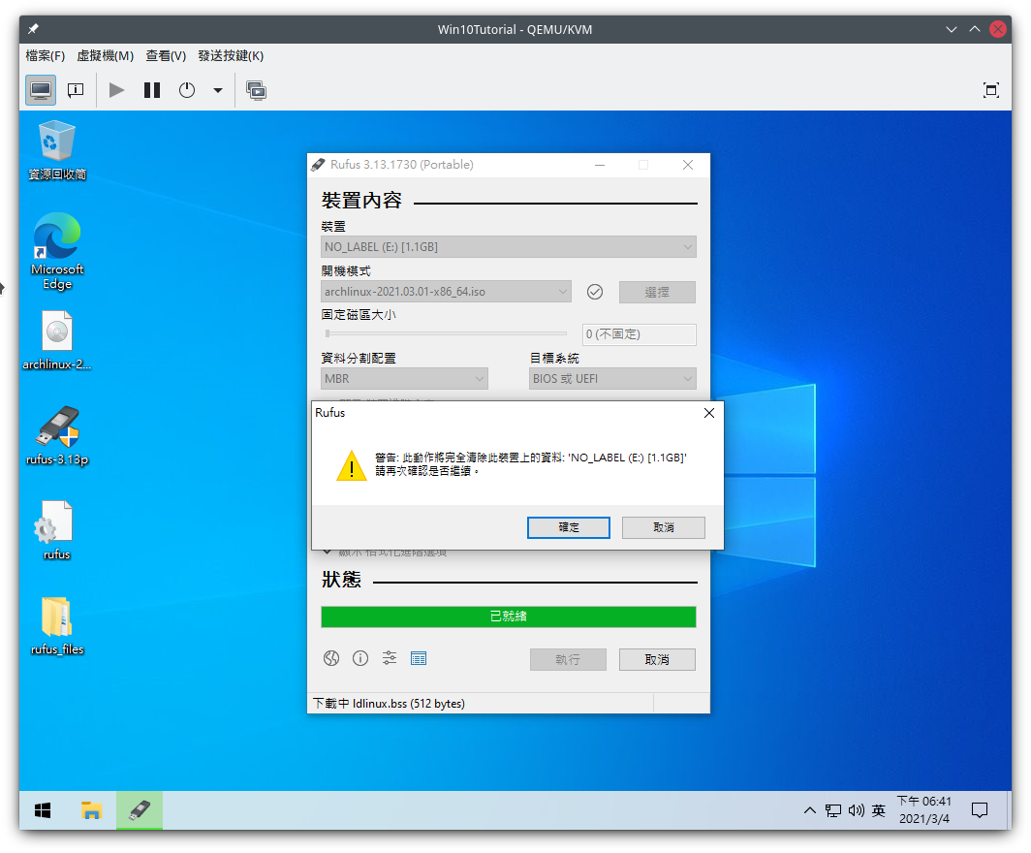Open Rufus about info icon
This screenshot has height=853, width=1031.
click(360, 658)
